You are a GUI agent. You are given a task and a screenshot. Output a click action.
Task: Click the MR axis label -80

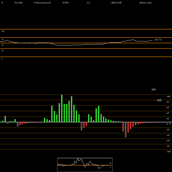(168, 146)
